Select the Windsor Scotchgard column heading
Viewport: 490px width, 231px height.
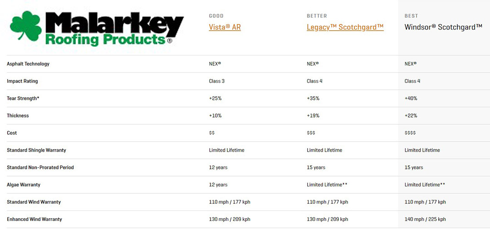443,27
